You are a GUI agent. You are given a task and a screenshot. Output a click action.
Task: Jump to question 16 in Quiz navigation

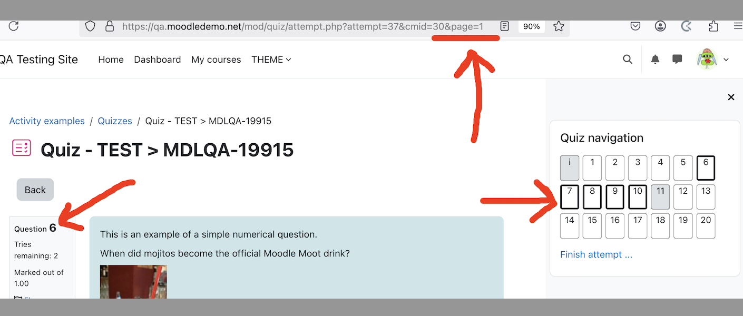(615, 226)
